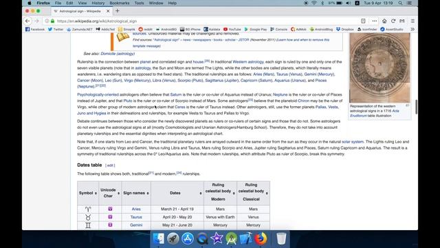The height and width of the screenshot is (248, 440).
Task: Open the Tools menu
Action: (x=139, y=3)
